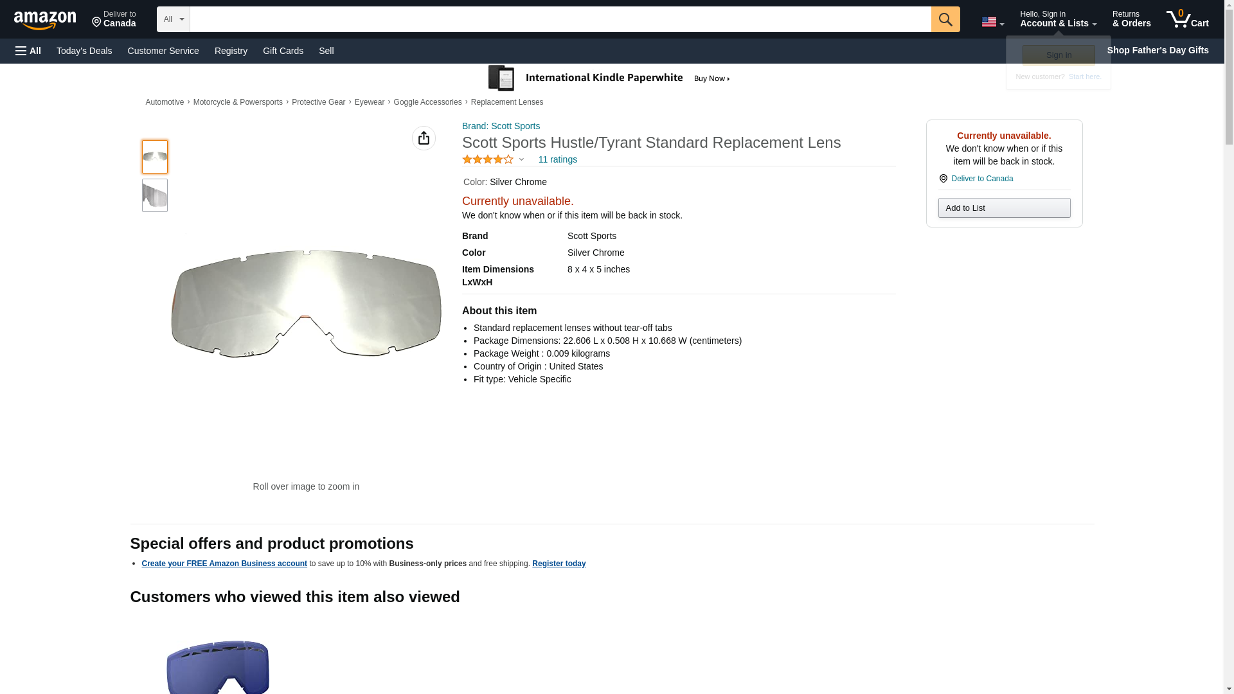
Task: Click the star rating icons
Action: click(x=487, y=159)
